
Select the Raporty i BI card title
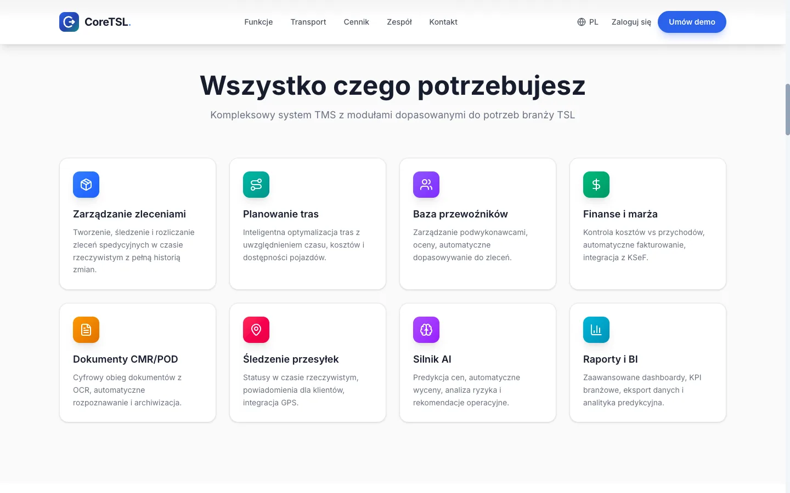pyautogui.click(x=611, y=359)
